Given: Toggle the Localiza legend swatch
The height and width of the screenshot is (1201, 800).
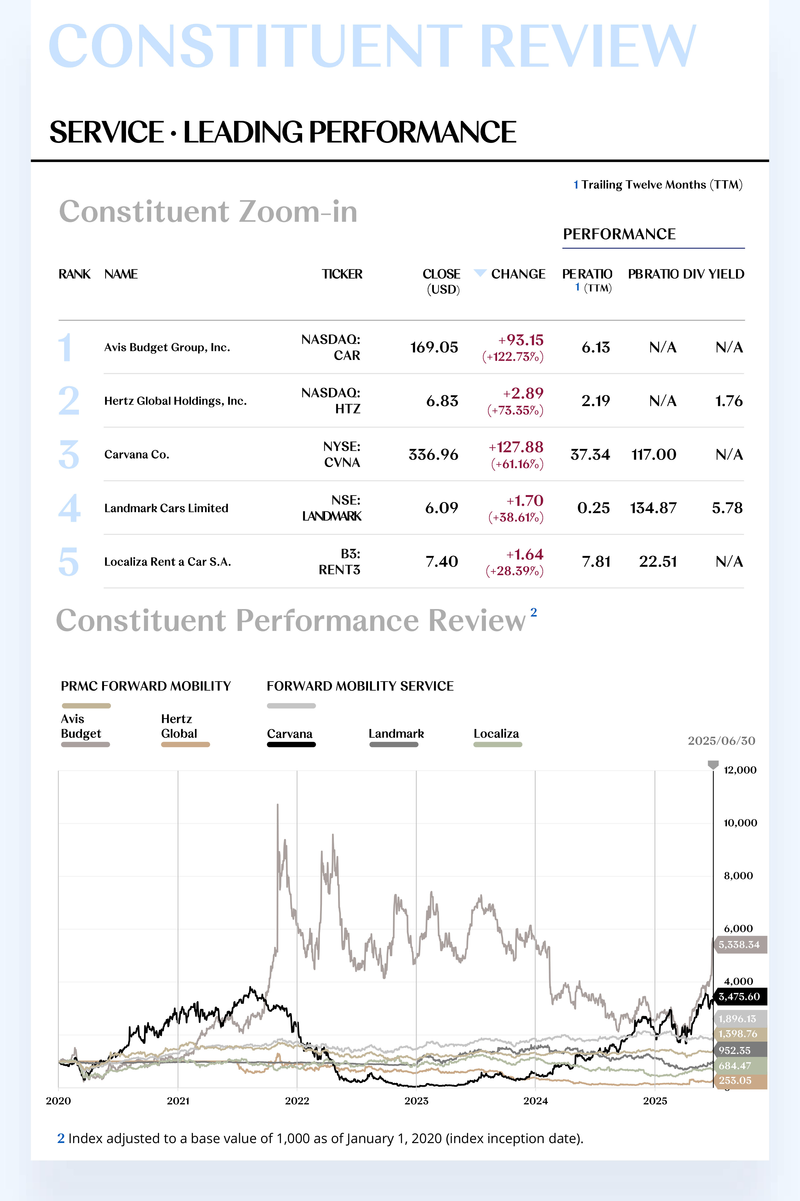Looking at the screenshot, I should tap(498, 745).
